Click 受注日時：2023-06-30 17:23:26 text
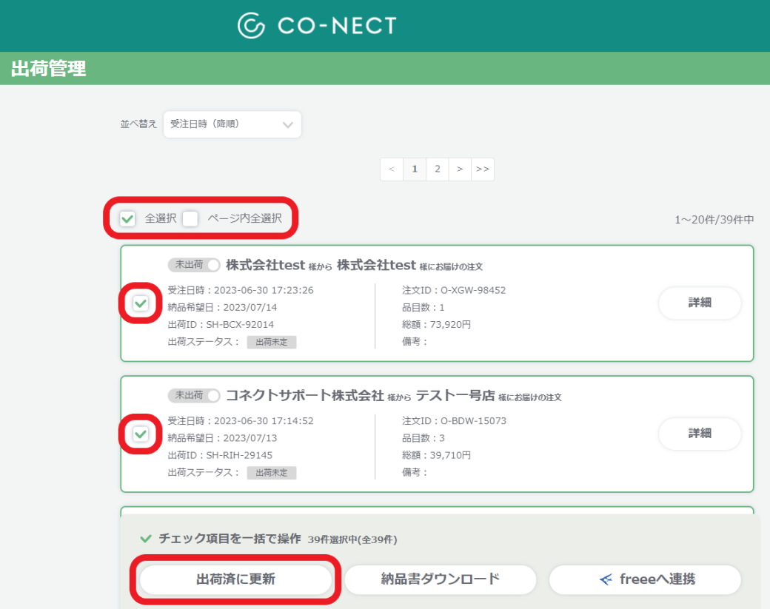The height and width of the screenshot is (609, 770). point(241,290)
